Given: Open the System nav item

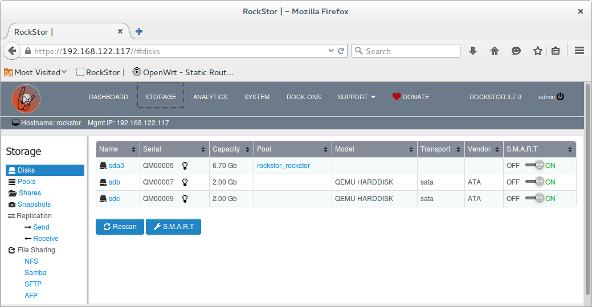Looking at the screenshot, I should click(257, 97).
